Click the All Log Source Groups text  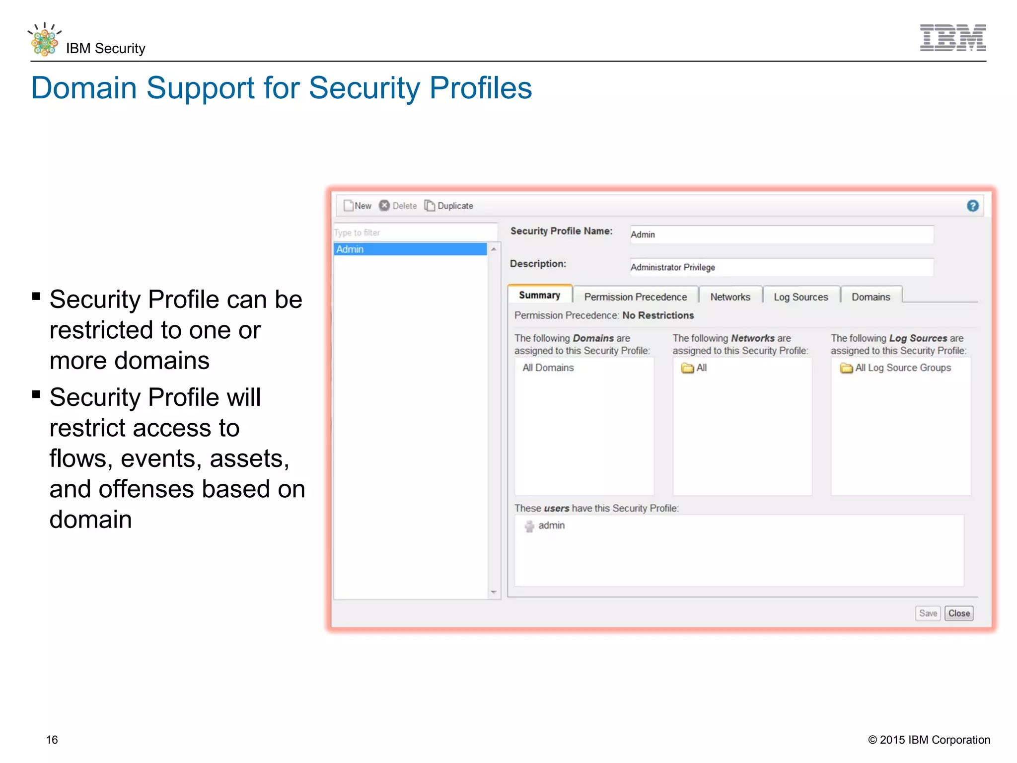point(903,368)
